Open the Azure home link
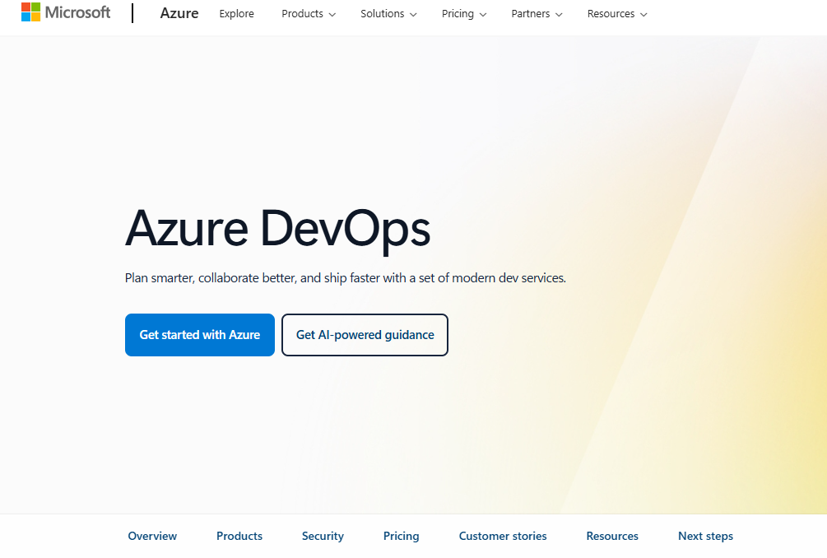 (179, 13)
